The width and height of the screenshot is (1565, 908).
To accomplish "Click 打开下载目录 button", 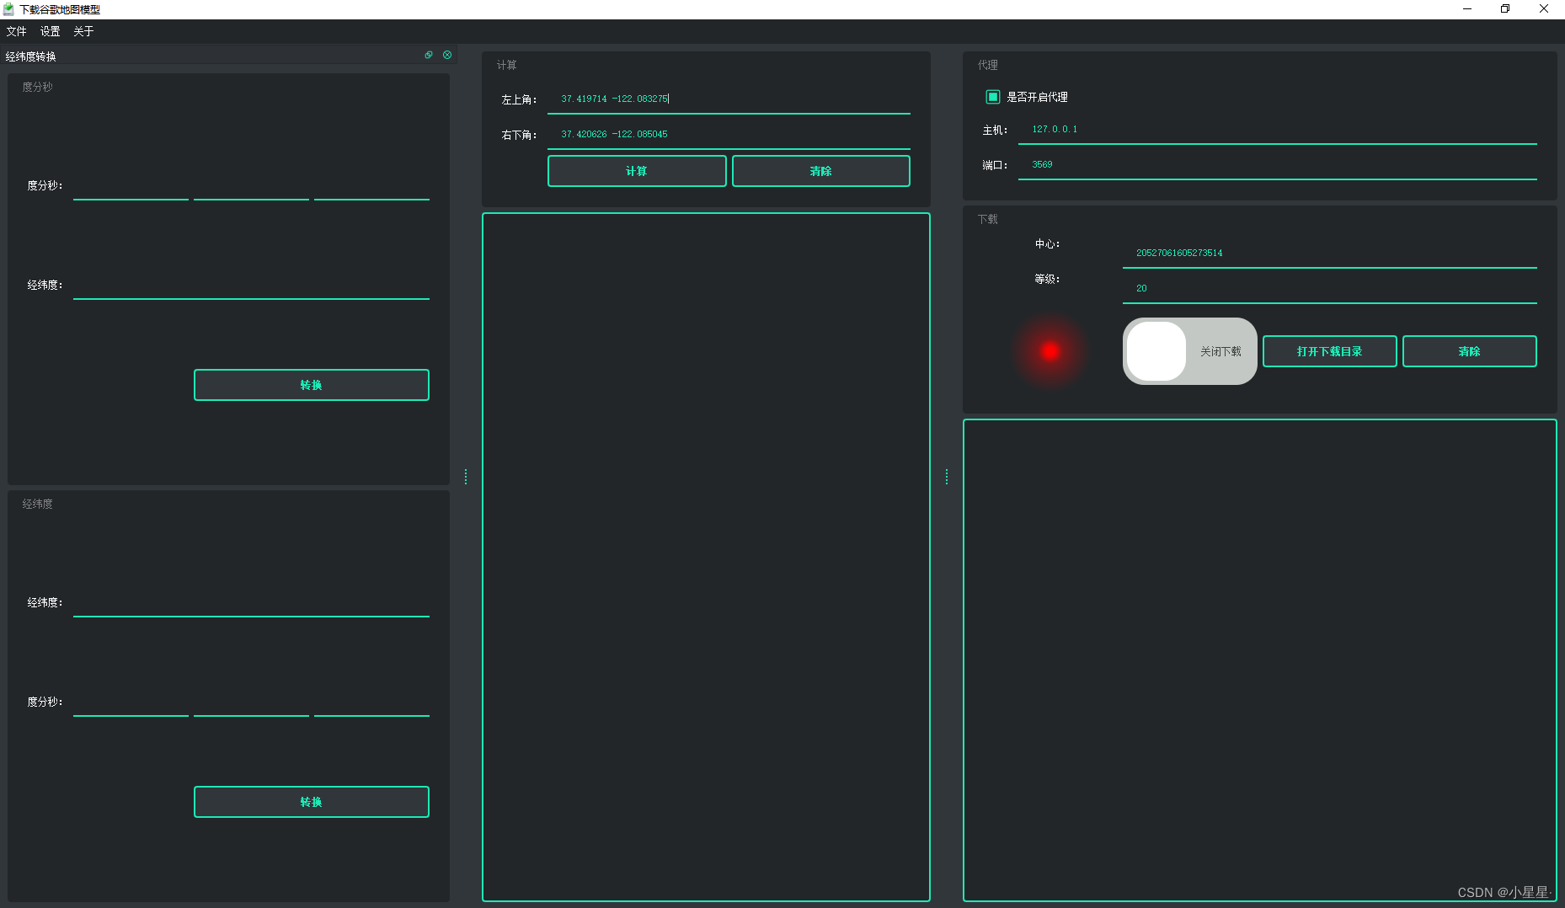I will tap(1329, 351).
